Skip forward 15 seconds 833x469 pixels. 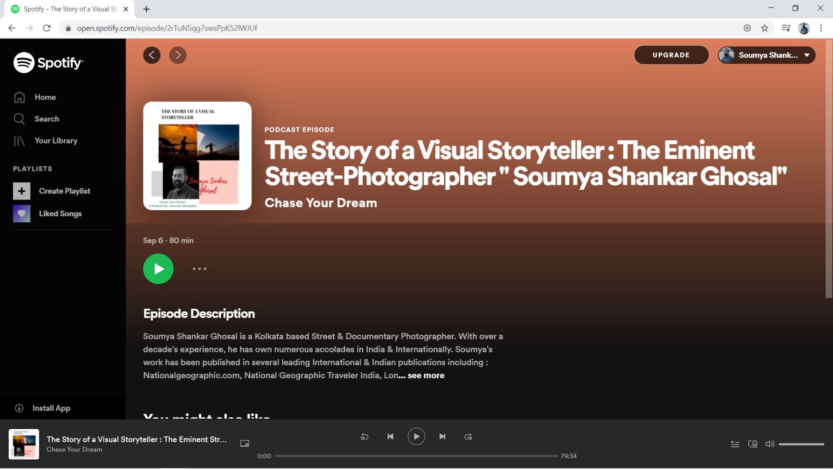(468, 437)
